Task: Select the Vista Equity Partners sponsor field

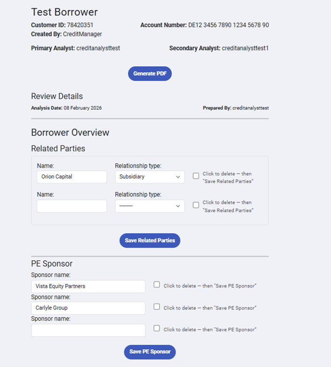Action: [88, 286]
